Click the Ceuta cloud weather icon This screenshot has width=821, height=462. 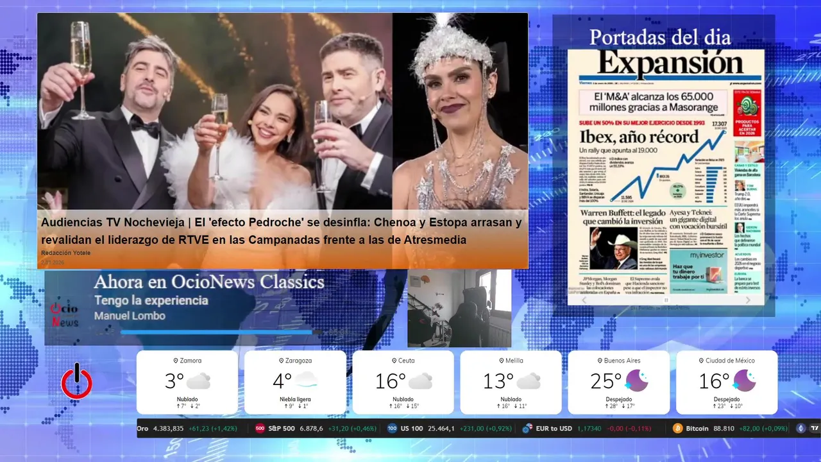tap(420, 381)
